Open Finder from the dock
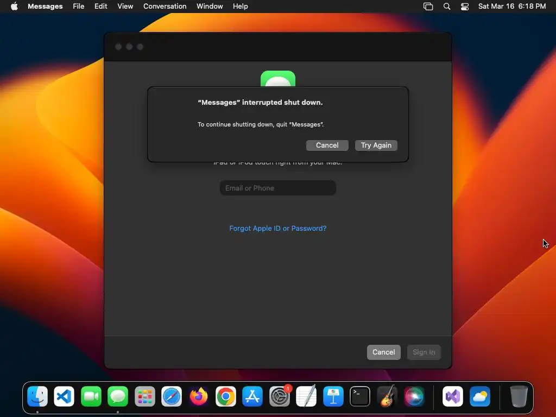Viewport: 556px width, 417px height. (x=37, y=396)
